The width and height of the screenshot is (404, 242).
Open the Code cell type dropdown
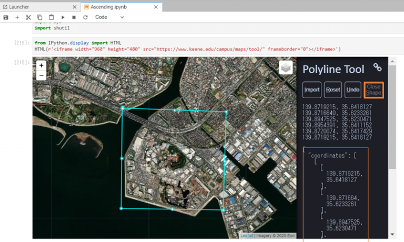click(x=109, y=17)
